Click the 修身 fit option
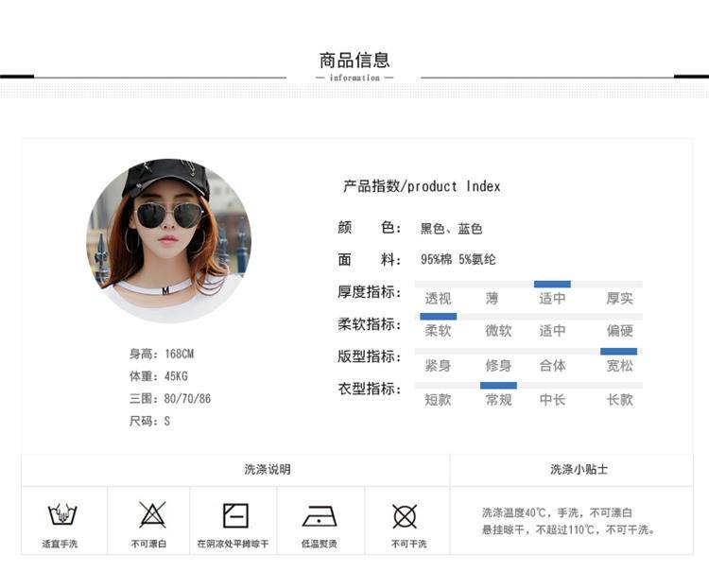Viewport: 709px width, 572px height. (x=498, y=365)
